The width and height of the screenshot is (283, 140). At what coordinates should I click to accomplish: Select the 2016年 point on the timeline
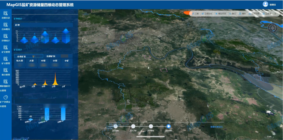(x=115, y=126)
